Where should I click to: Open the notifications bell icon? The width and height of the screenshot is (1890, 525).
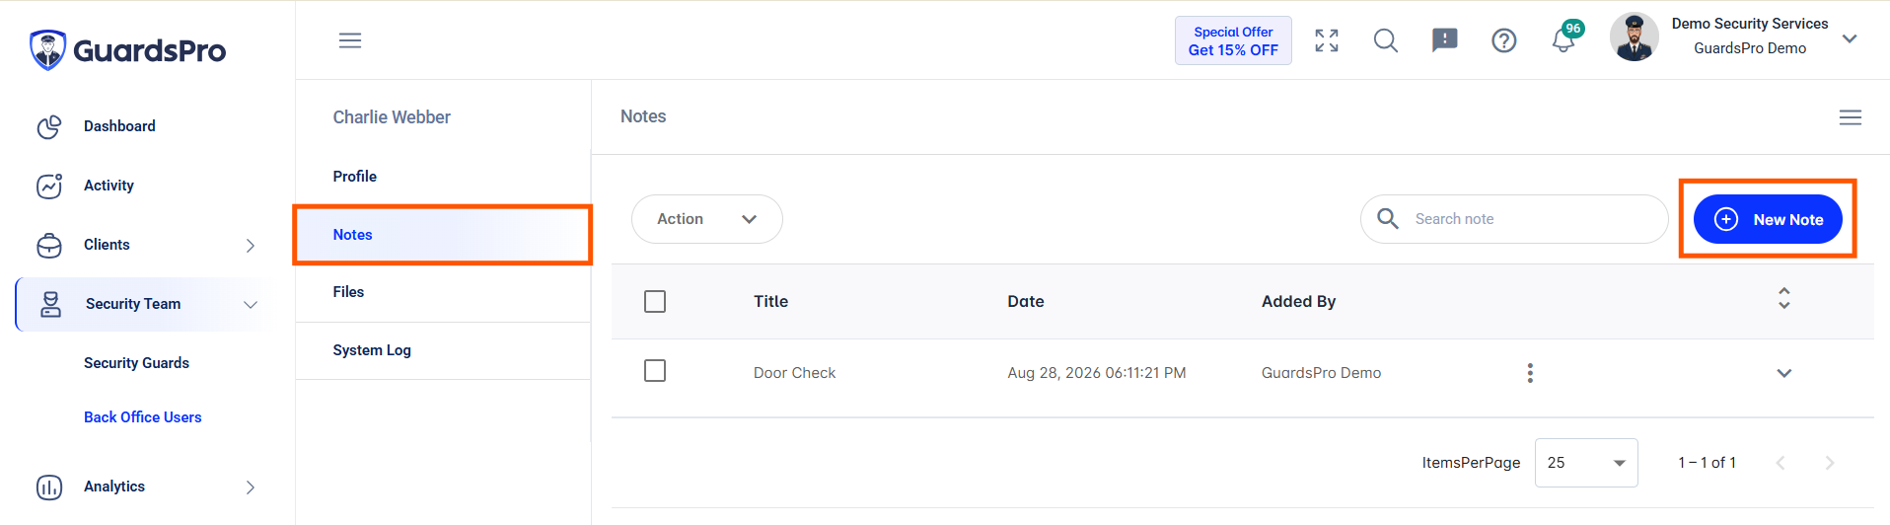click(x=1563, y=40)
